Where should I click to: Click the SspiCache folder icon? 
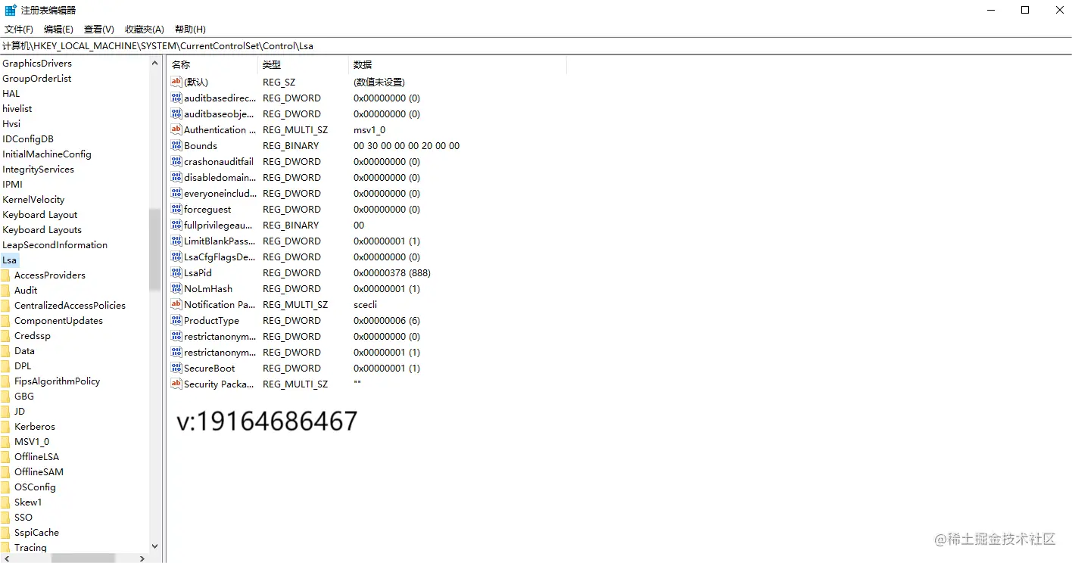click(5, 533)
